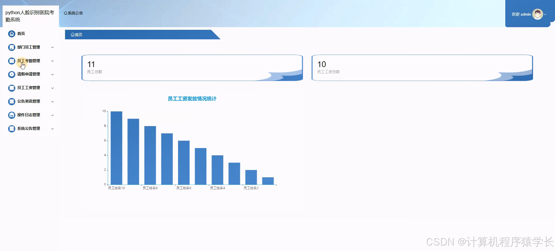Click the 欢迎 admin text
The image size is (555, 251).
pos(521,14)
